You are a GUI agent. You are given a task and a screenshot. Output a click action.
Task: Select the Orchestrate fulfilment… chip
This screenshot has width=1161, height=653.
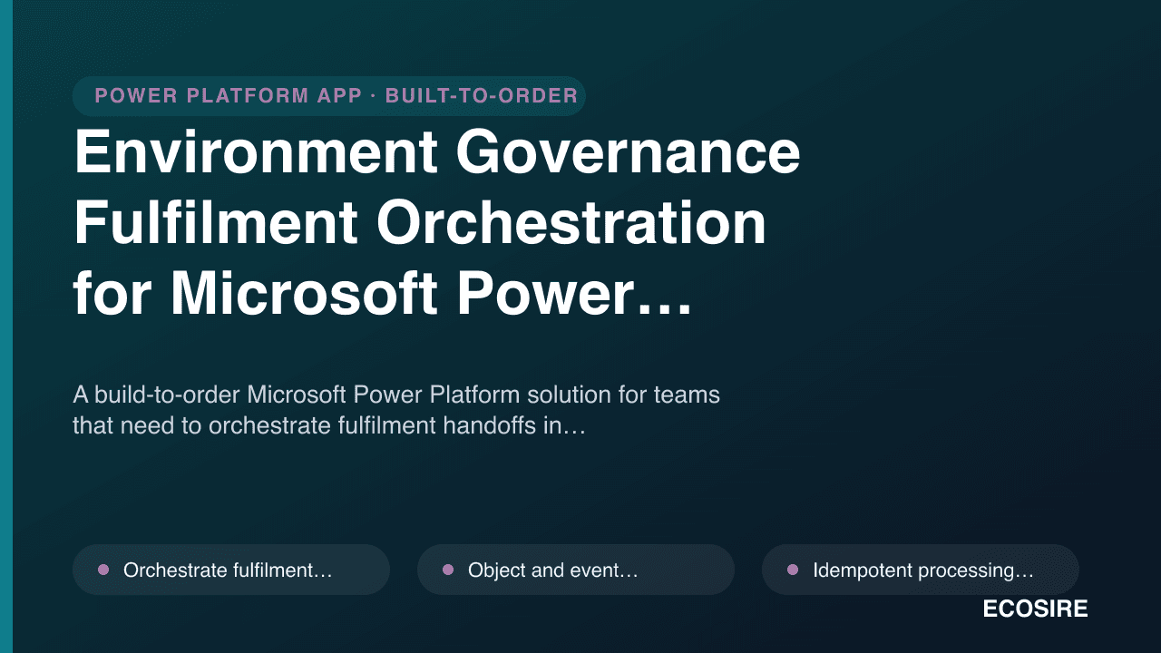coord(231,570)
